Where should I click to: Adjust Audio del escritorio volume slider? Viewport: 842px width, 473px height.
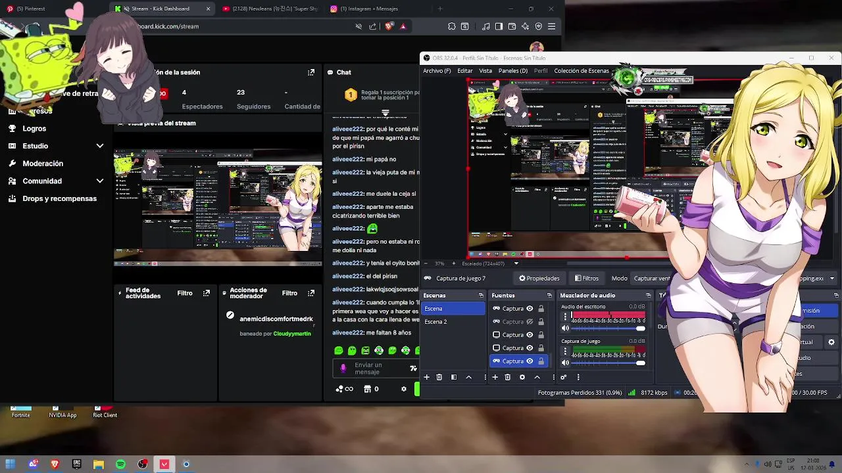pyautogui.click(x=608, y=328)
